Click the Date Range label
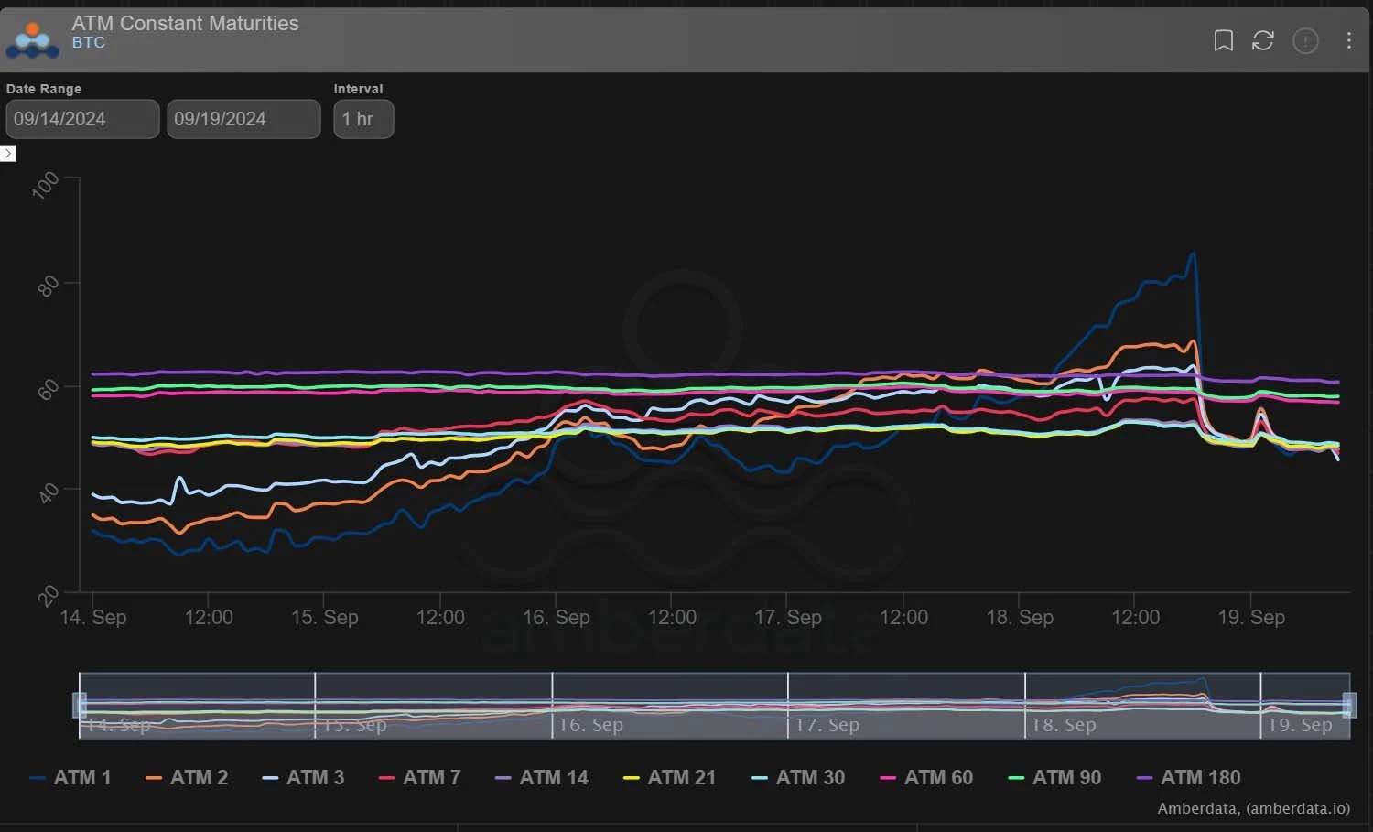Viewport: 1373px width, 832px height. (44, 89)
